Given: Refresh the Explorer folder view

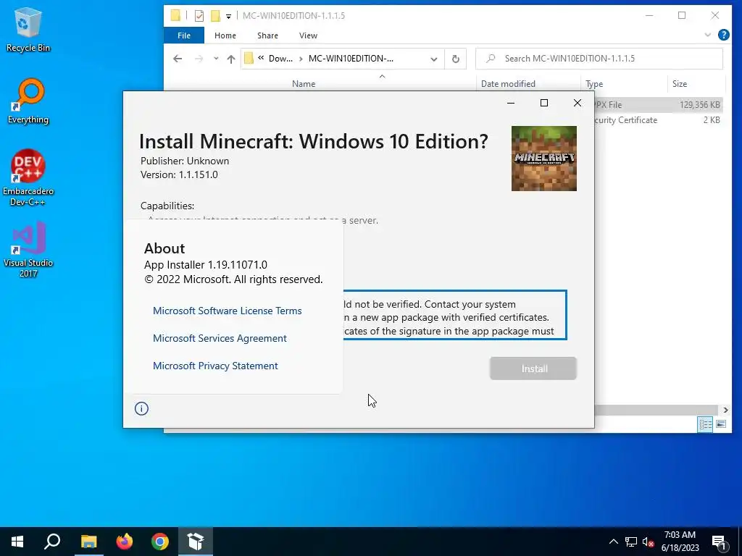Looking at the screenshot, I should (x=455, y=59).
